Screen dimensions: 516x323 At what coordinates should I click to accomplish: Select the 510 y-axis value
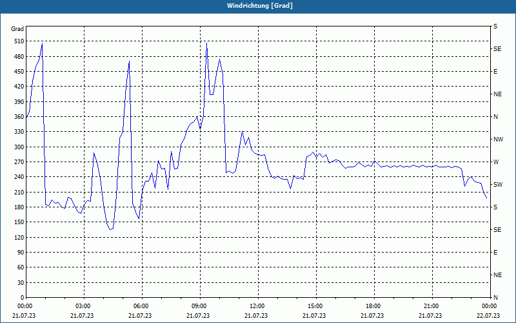click(20, 41)
